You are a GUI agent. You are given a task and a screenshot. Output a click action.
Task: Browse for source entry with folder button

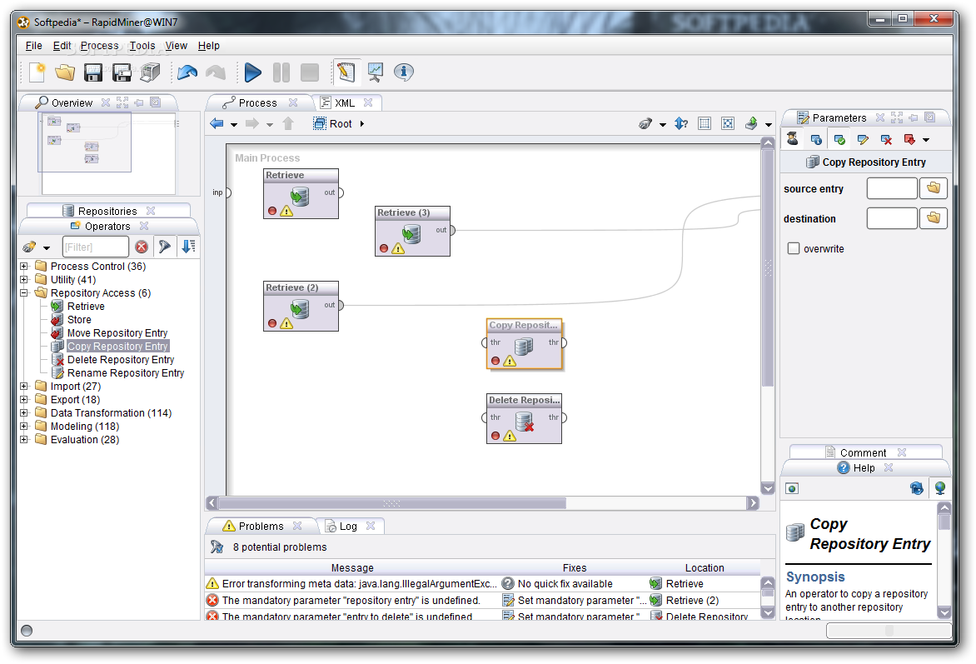click(933, 188)
